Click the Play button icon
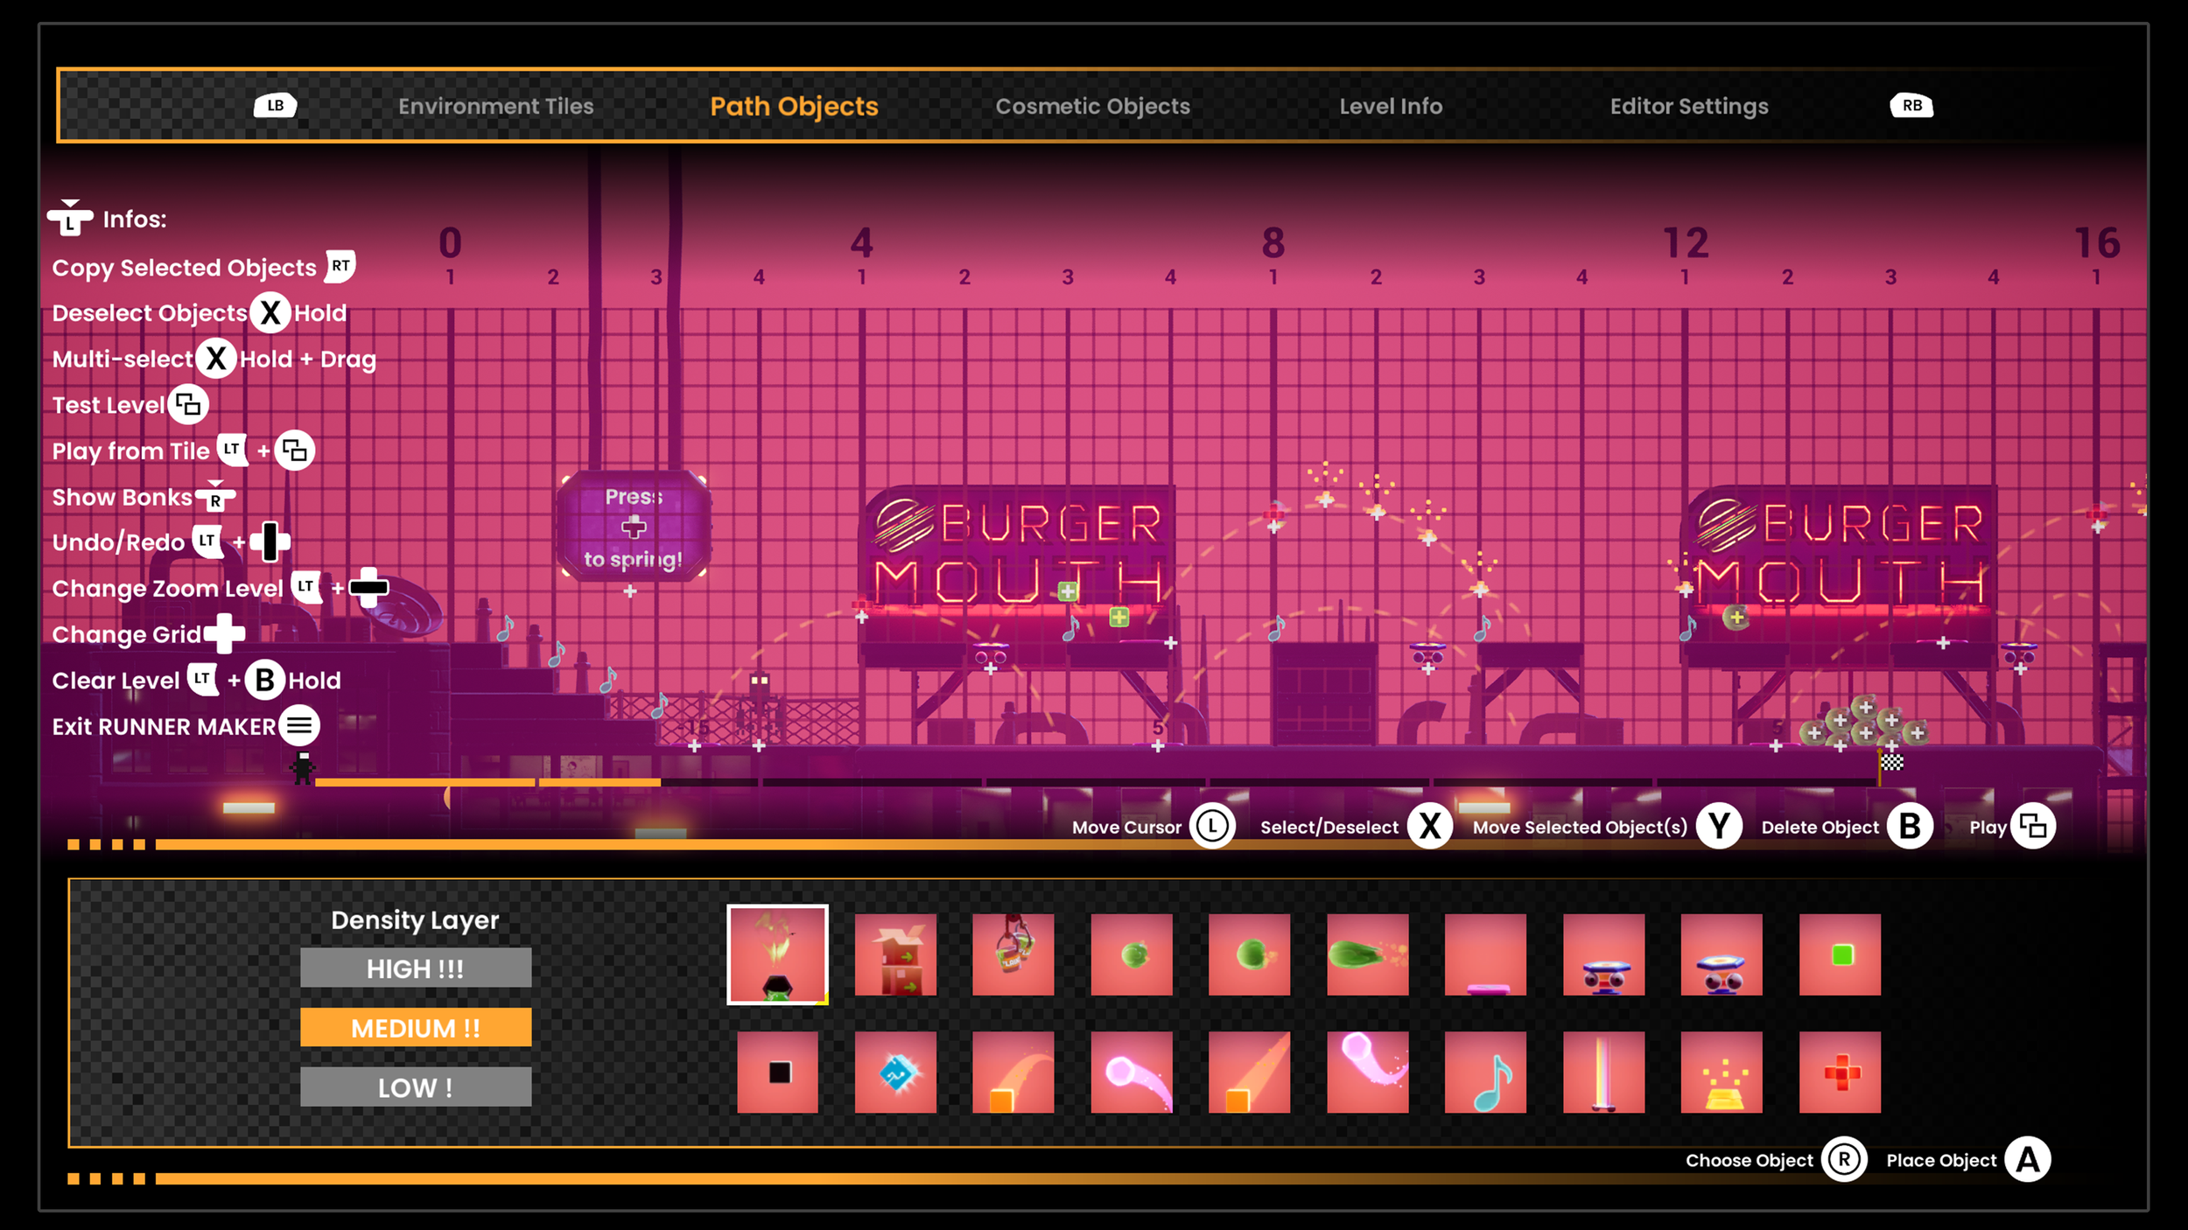Image resolution: width=2188 pixels, height=1230 pixels. tap(2032, 826)
